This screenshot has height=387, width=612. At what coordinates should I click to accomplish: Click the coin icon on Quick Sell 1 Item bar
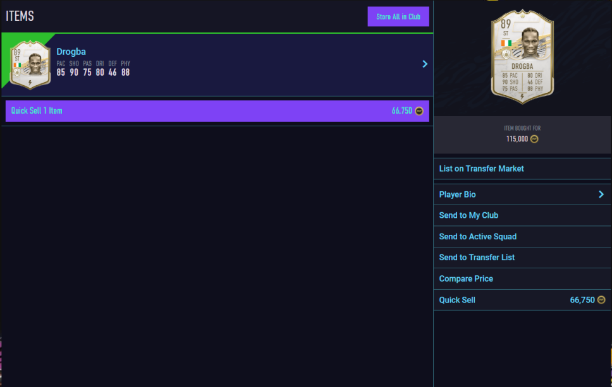tap(419, 111)
